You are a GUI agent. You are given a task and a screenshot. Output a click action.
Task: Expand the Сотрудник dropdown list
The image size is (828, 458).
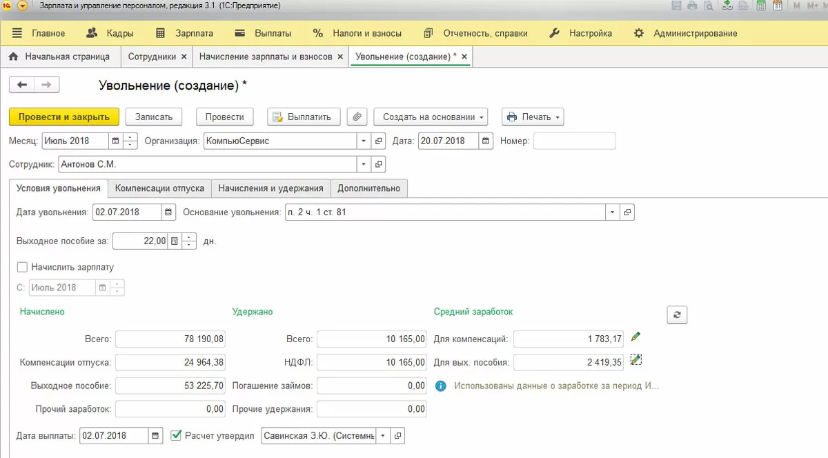point(364,164)
